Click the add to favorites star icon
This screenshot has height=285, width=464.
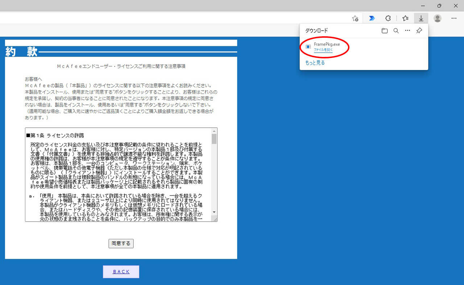(355, 18)
